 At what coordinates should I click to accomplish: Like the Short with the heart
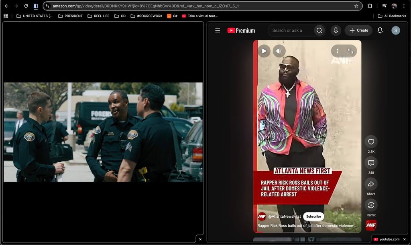point(371,142)
